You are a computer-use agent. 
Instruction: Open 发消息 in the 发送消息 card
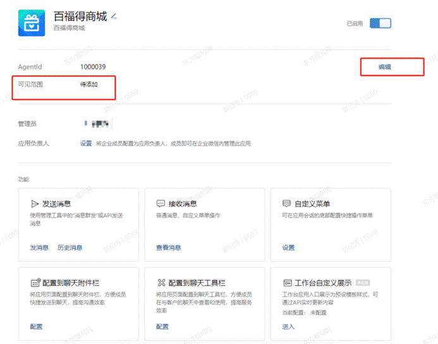click(x=39, y=247)
